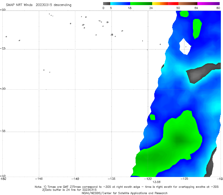The image size is (223, 195).
Task: Click the gray segment of the color bar
Action: pos(106,4)
